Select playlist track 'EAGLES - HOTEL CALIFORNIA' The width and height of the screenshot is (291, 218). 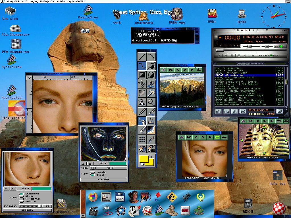tap(249, 91)
